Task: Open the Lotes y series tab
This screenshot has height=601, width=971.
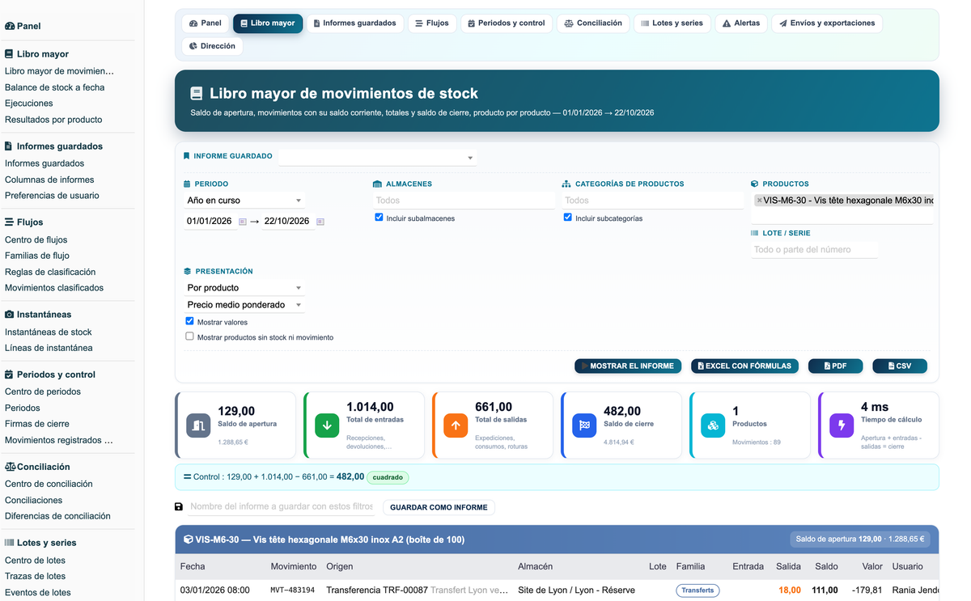Action: [672, 23]
